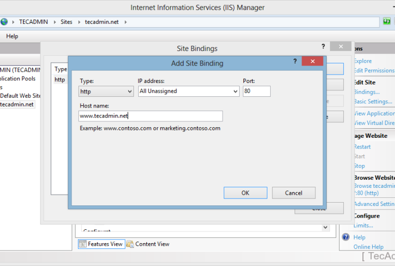Viewport: 395px width, 266px height.
Task: Open the Advanced Settings link
Action: (x=374, y=204)
